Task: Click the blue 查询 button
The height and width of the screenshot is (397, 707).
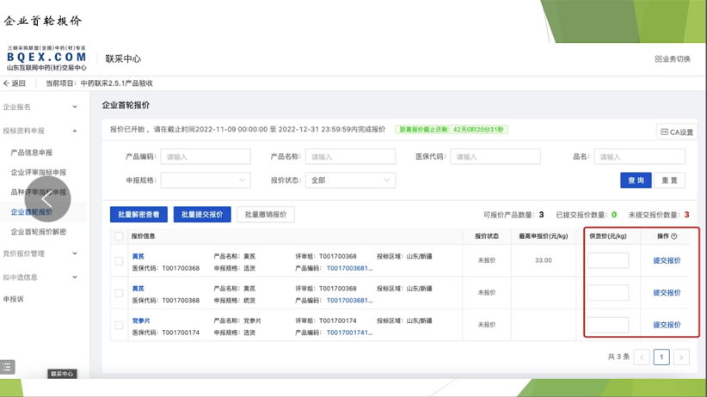Action: point(636,180)
